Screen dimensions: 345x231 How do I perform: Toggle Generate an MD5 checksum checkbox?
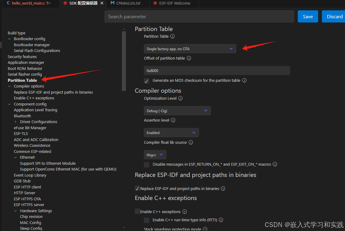click(147, 81)
